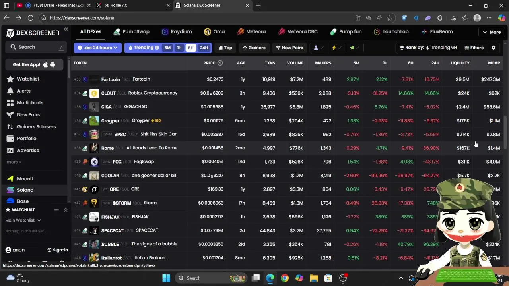Refresh the browser page
Viewport: 509px width, 286px height.
click(x=30, y=18)
